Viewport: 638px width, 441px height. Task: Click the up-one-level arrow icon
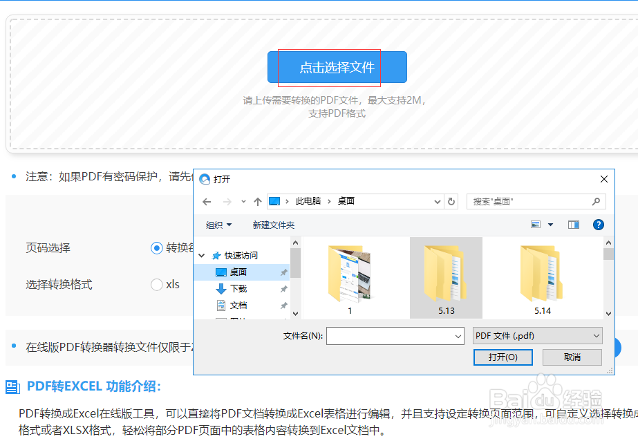pos(257,201)
